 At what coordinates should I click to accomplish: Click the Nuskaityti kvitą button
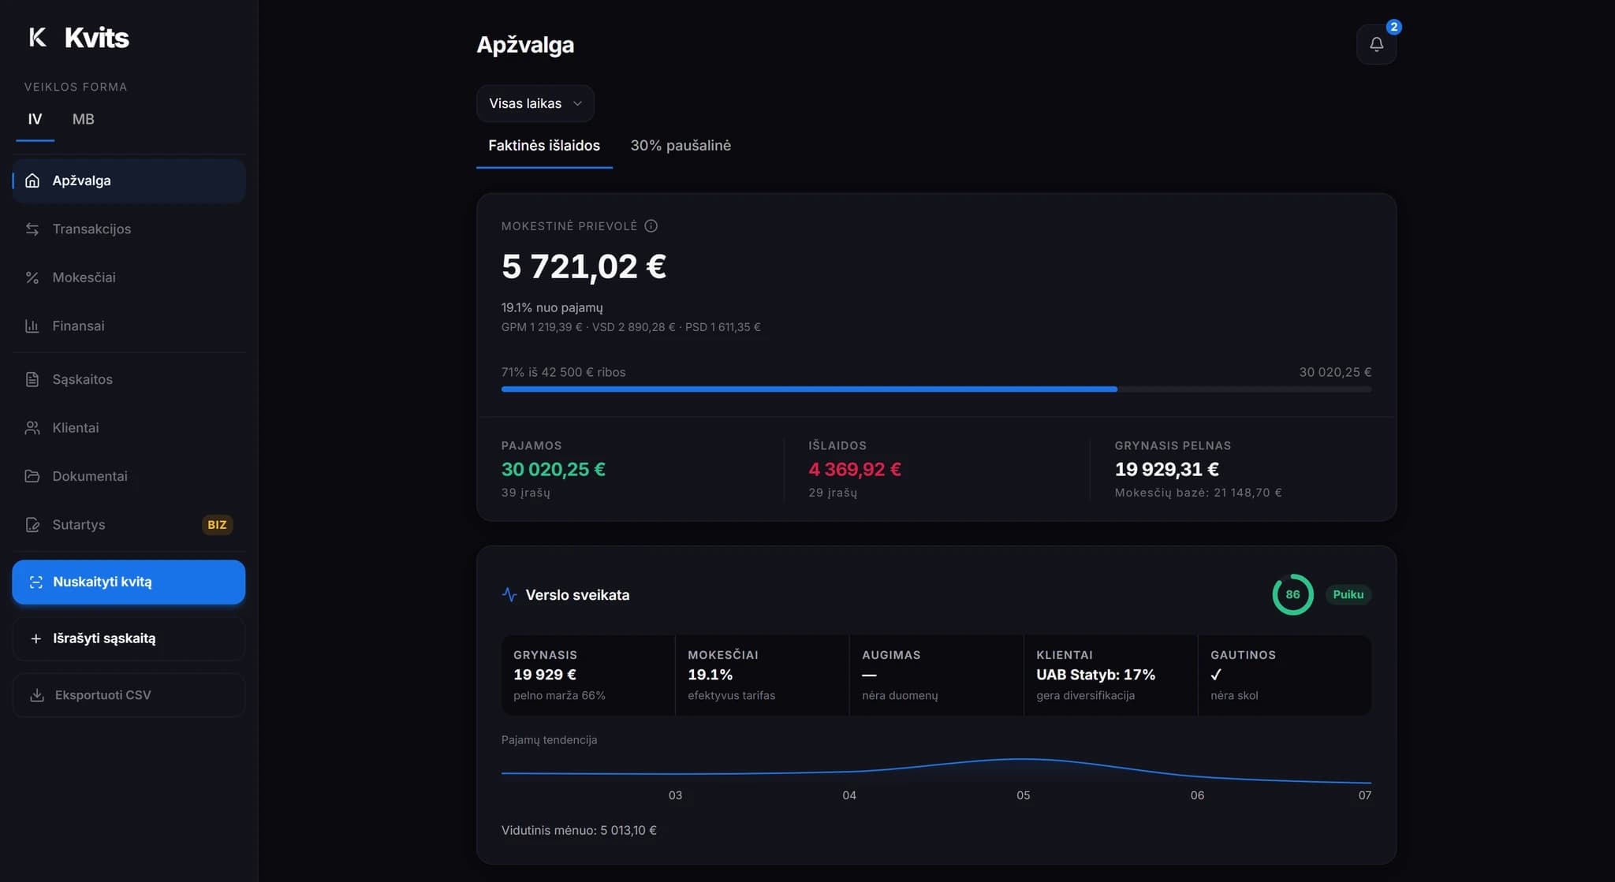tap(129, 582)
